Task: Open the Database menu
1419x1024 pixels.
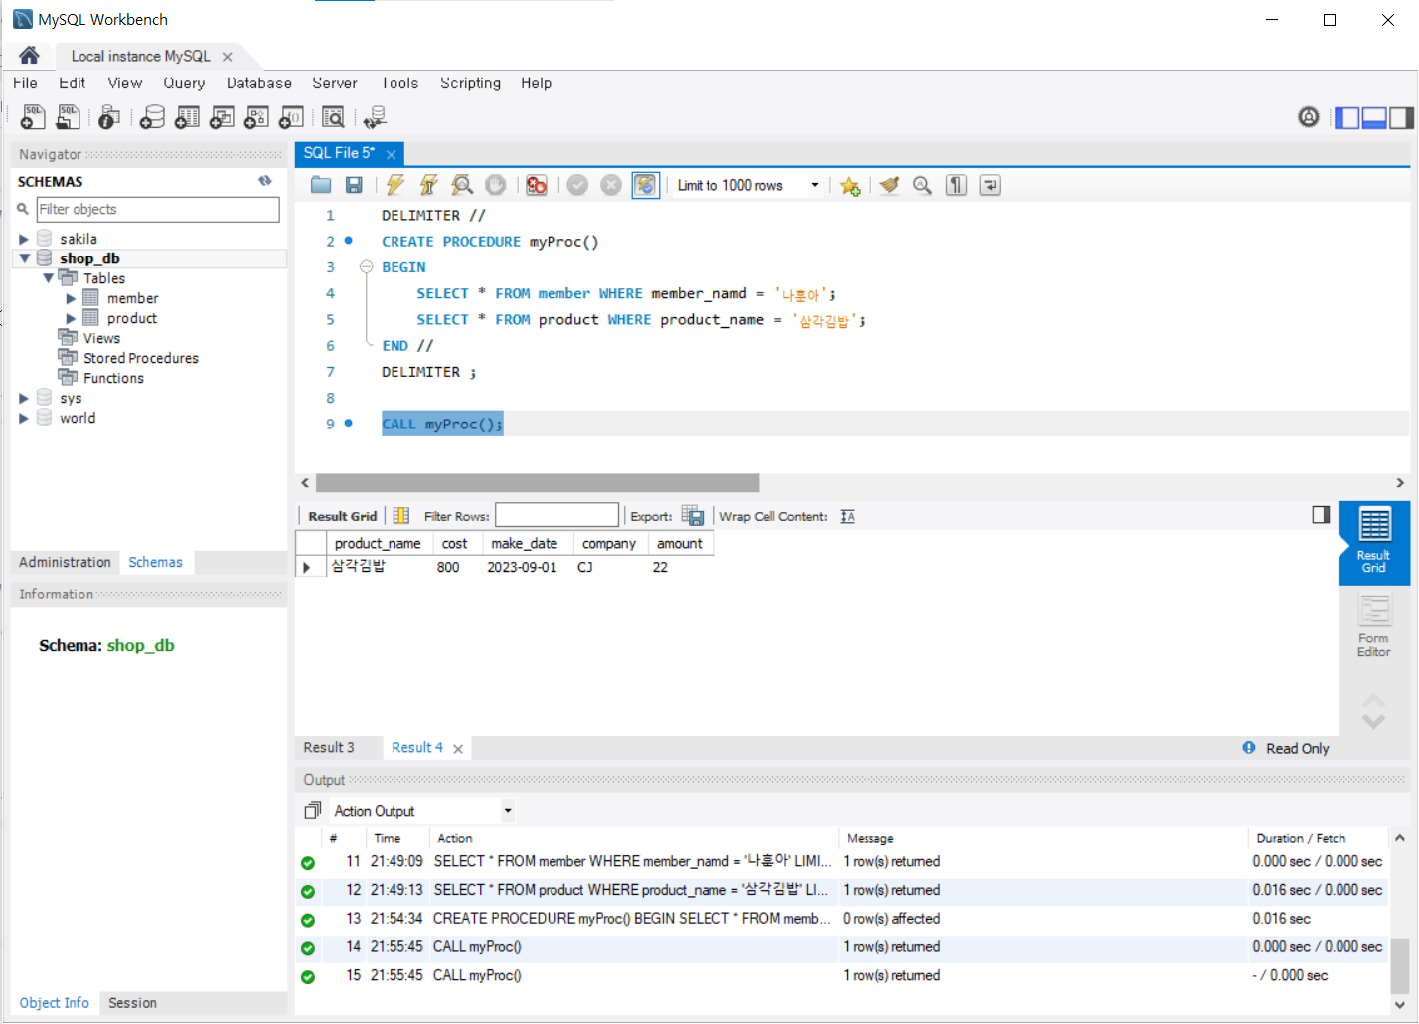Action: pyautogui.click(x=259, y=84)
